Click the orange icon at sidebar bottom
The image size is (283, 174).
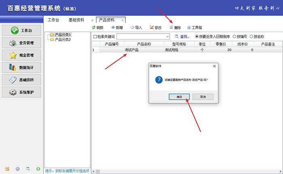[7, 169]
